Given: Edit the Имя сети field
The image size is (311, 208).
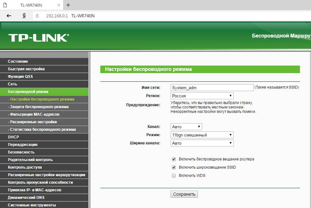Looking at the screenshot, I should pos(212,88).
